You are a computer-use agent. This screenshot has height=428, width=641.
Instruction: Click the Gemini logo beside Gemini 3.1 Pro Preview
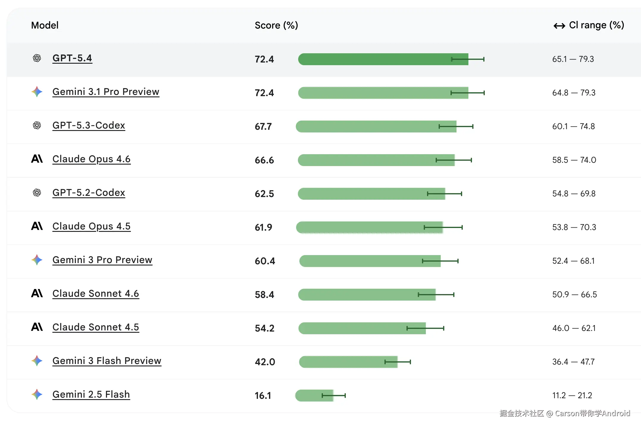click(x=37, y=92)
